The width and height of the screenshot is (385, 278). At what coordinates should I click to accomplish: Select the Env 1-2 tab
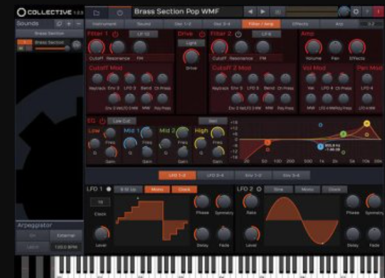(253, 175)
